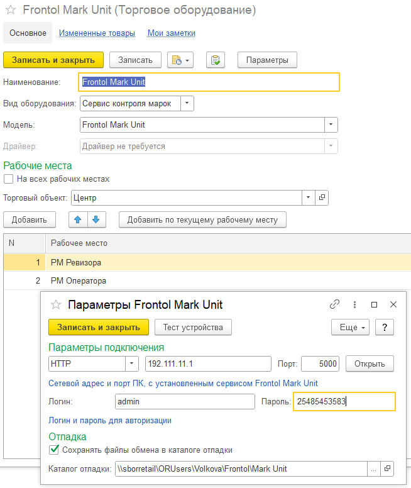Click Добавить по текущему рабочему месту button
Screen dimensions: 411x488
202,219
